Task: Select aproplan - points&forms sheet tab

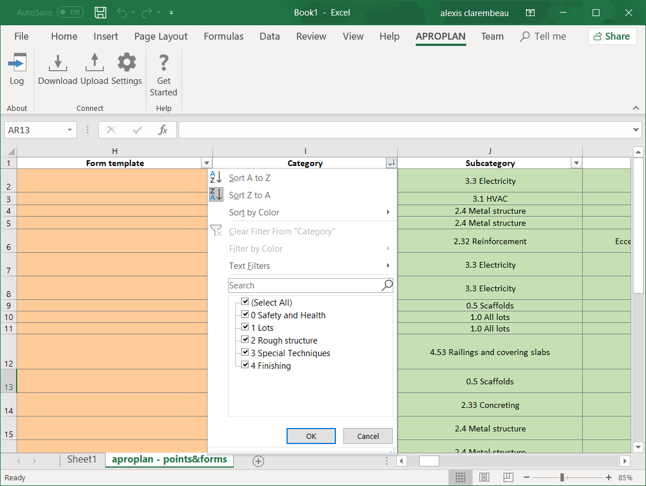Action: click(169, 459)
